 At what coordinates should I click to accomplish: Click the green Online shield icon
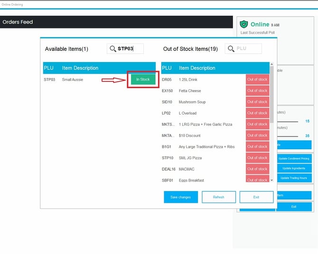click(x=244, y=24)
